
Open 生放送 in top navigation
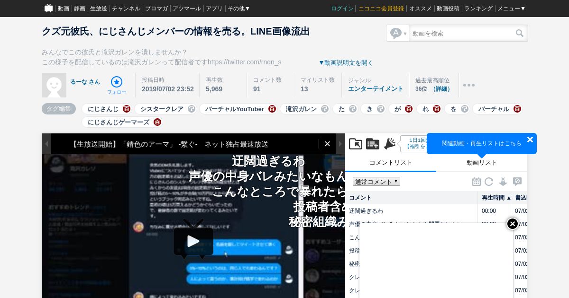coord(99,9)
